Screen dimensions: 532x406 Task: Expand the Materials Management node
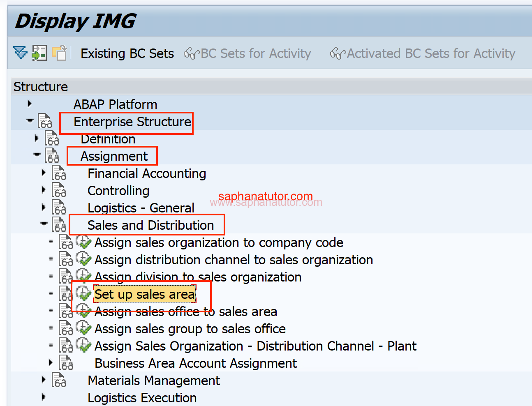click(x=44, y=380)
